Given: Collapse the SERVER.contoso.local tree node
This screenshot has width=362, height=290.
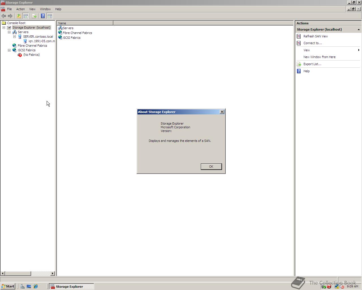Looking at the screenshot, I should (x=14, y=37).
